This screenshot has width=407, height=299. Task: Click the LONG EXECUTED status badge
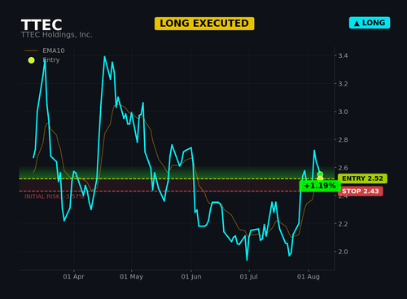pos(204,24)
